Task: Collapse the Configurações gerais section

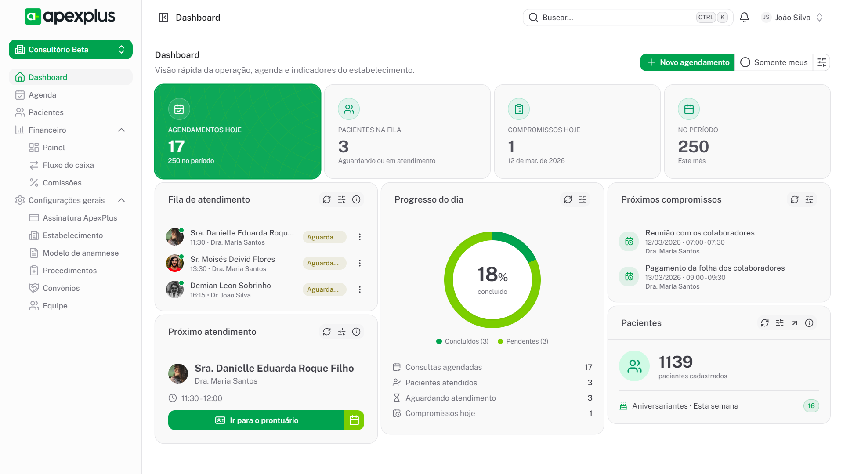Action: click(122, 200)
